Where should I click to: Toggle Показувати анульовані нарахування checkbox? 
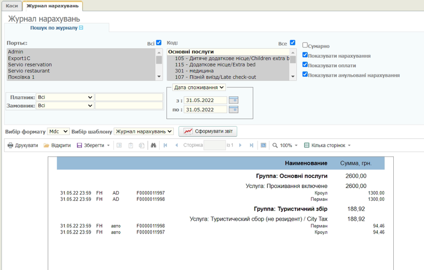(x=305, y=75)
